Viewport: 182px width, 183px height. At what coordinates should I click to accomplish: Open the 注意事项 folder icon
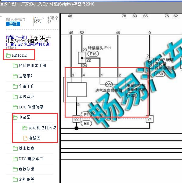tap(15, 76)
